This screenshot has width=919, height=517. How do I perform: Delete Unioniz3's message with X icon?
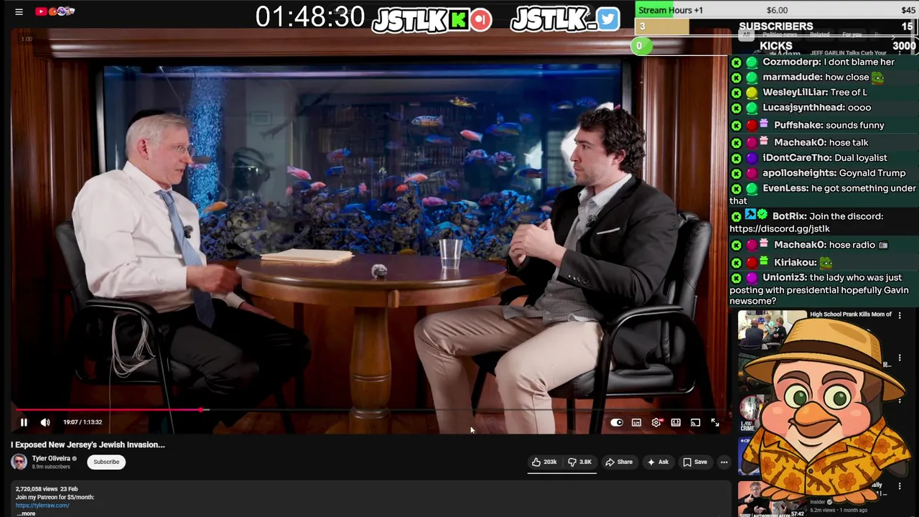tap(736, 278)
